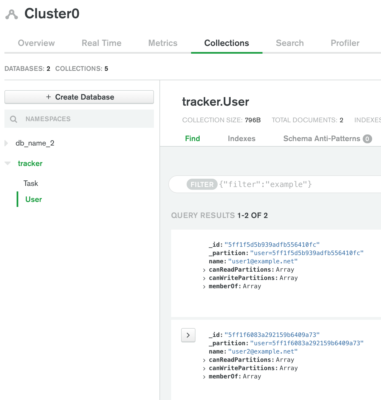Expand canReadPartitions array of user1 document

[204, 270]
